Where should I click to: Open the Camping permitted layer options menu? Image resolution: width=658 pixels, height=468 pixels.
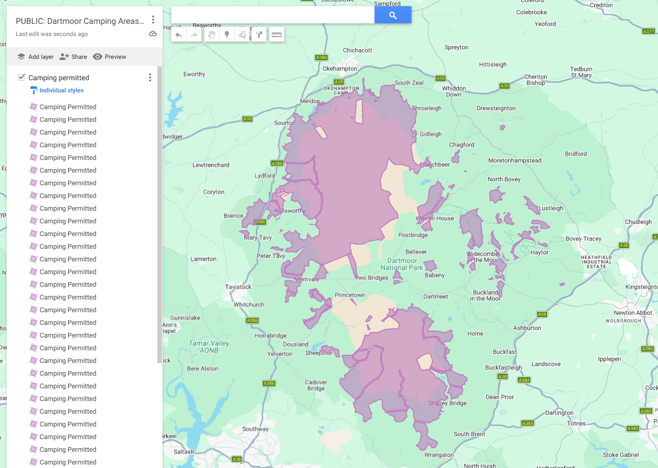point(150,78)
